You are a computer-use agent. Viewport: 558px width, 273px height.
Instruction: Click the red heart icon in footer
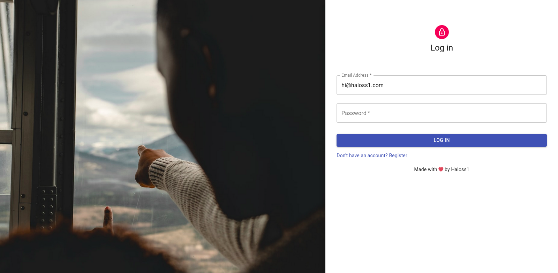point(441,169)
